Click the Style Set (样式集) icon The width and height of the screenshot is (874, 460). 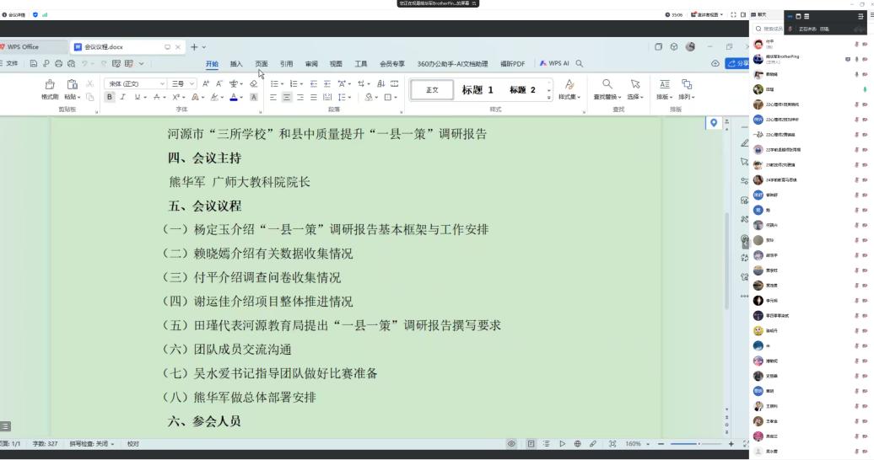click(569, 84)
